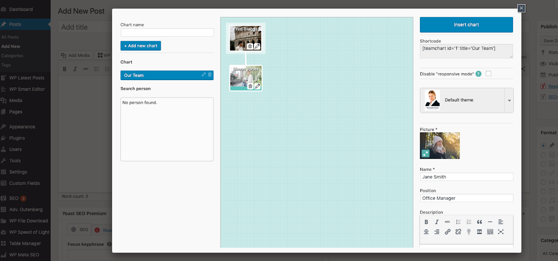Select the Our Team chart row

[167, 75]
